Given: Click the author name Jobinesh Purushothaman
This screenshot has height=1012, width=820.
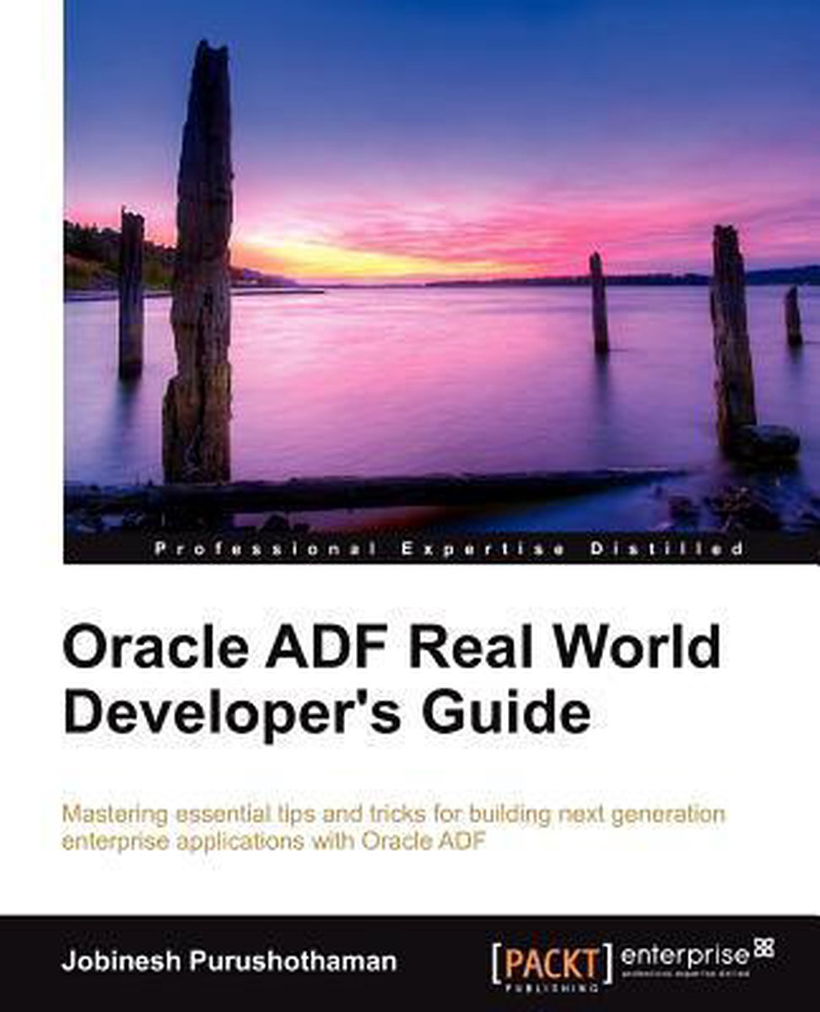Looking at the screenshot, I should pos(229,963).
